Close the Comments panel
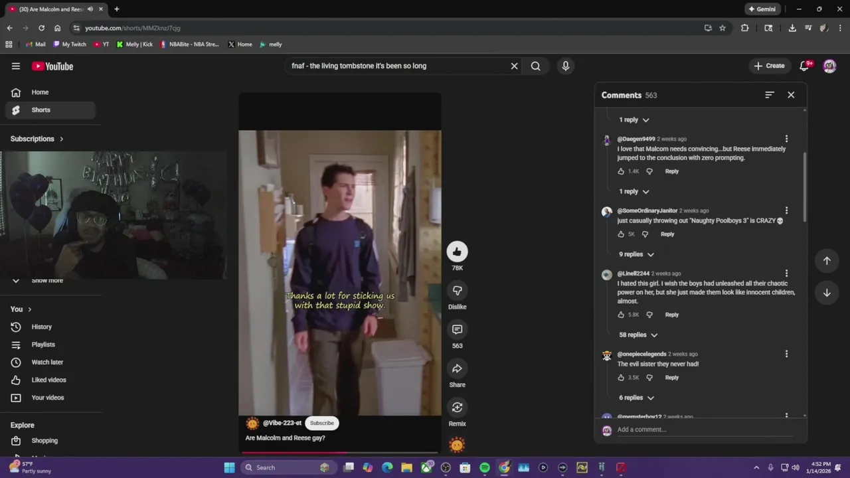 pos(791,95)
